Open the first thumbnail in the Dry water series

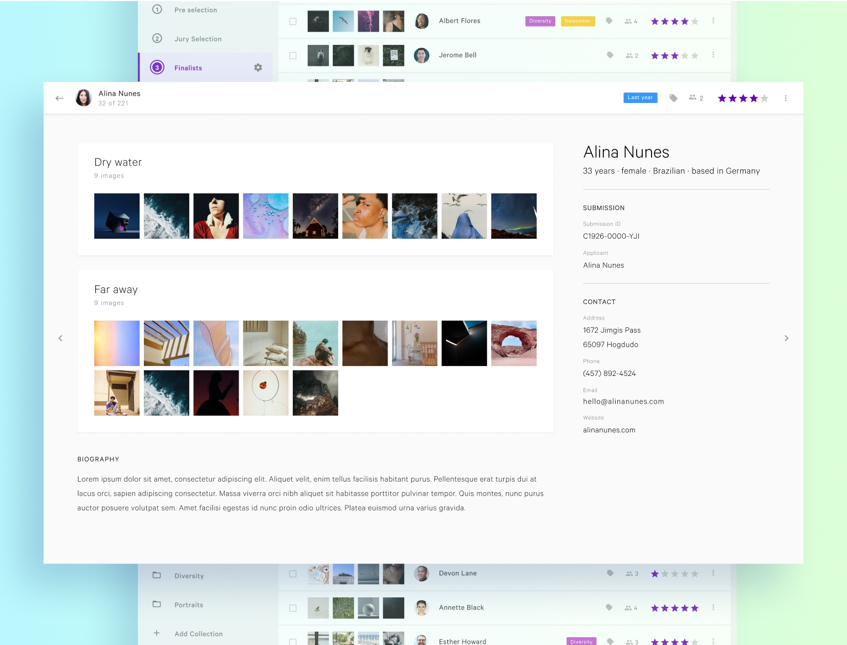pyautogui.click(x=117, y=216)
